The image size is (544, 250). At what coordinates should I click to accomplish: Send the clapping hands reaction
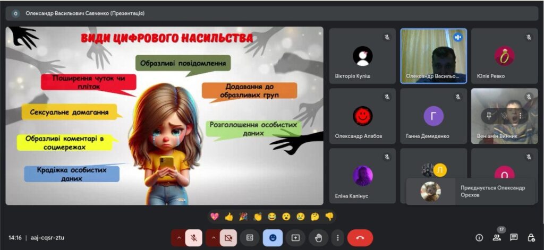pyautogui.click(x=258, y=217)
